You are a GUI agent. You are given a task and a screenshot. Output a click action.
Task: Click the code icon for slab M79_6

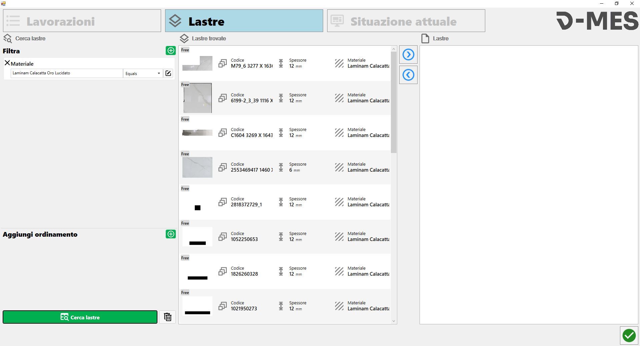(222, 63)
